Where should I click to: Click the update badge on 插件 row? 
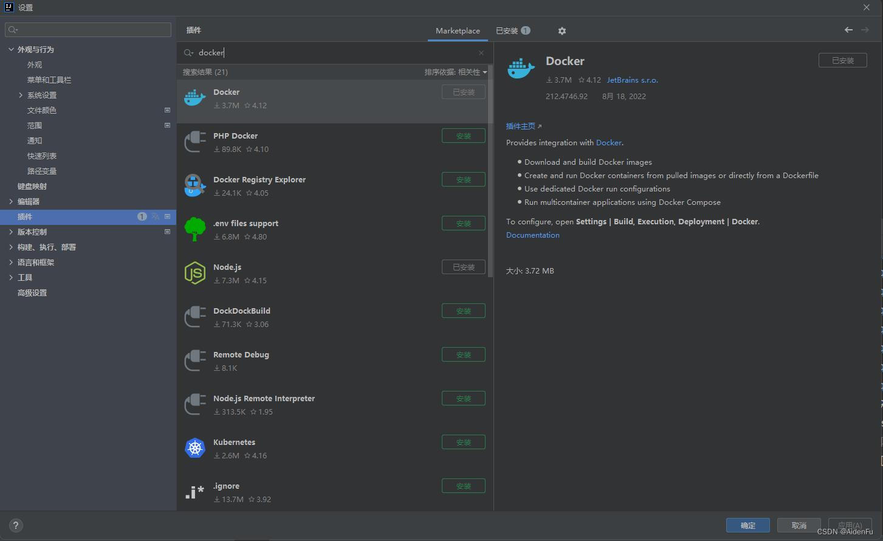tap(142, 216)
